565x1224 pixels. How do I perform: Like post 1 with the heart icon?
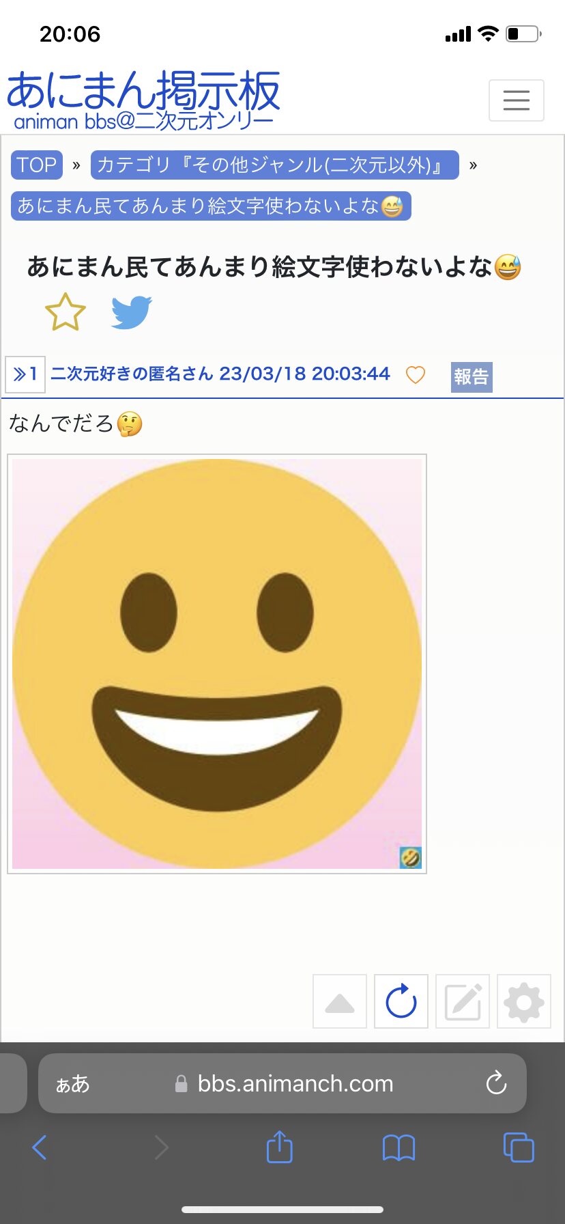[416, 374]
